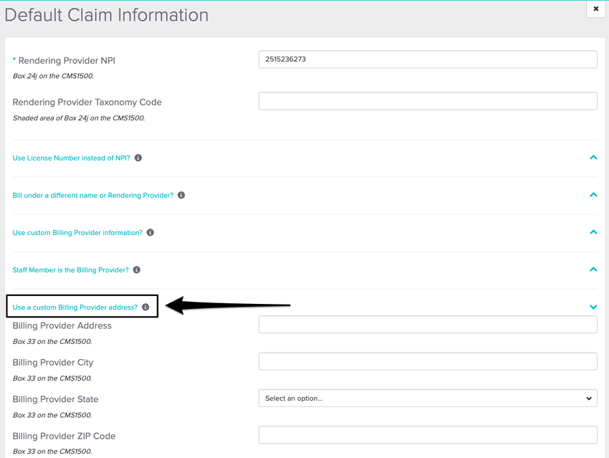Focus the Rendering Provider Taxonomy Code field

point(427,101)
